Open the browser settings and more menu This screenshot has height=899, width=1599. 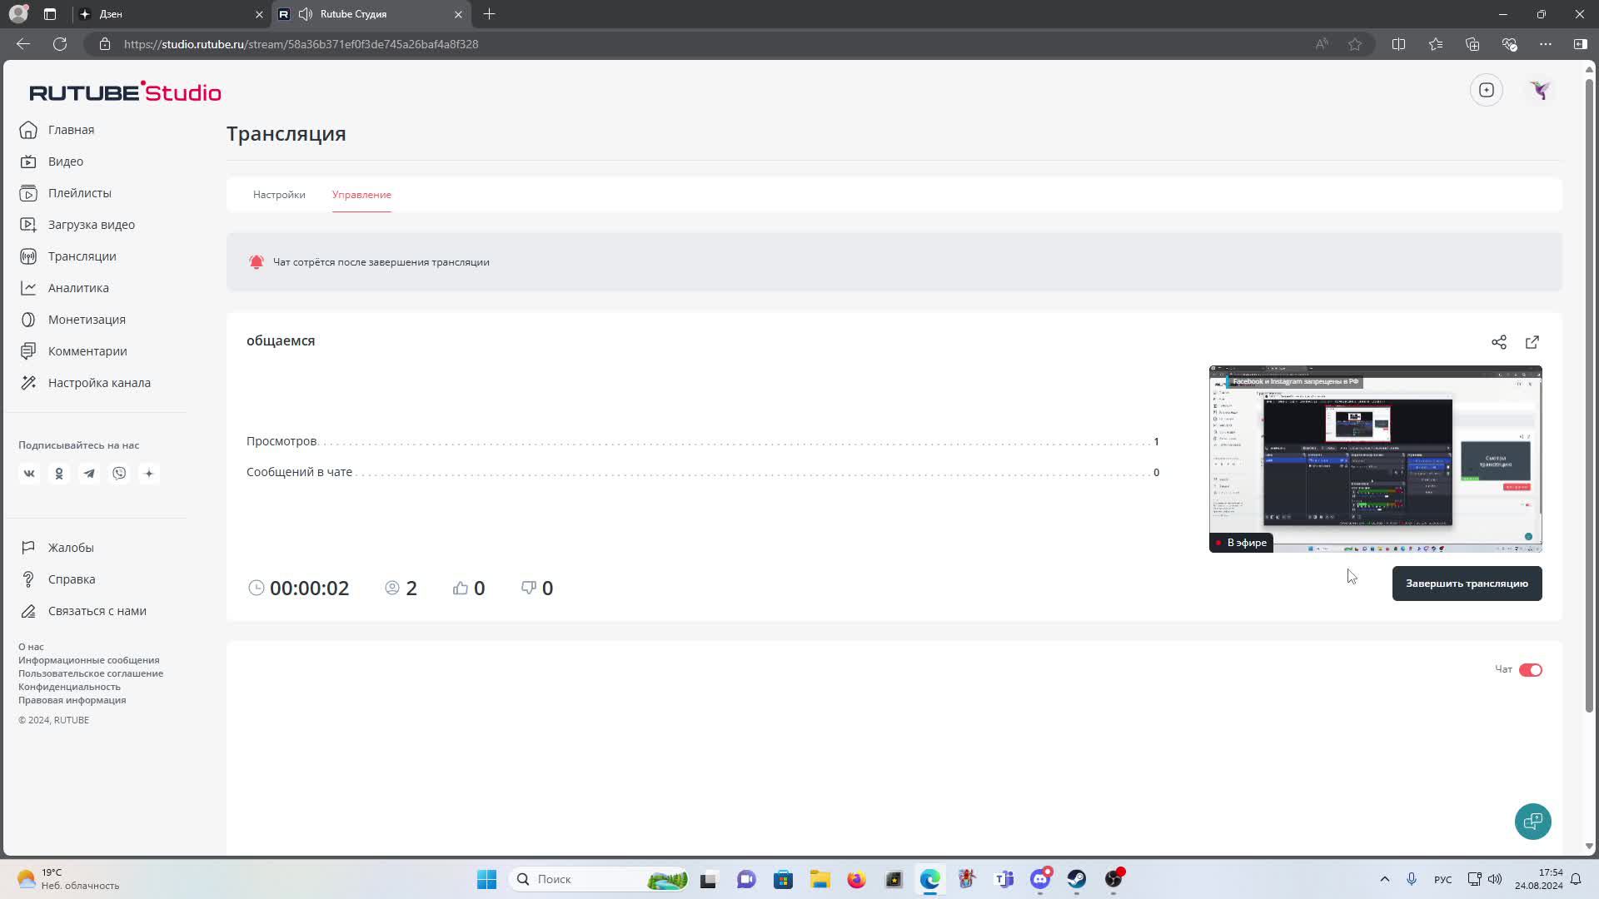pos(1545,44)
